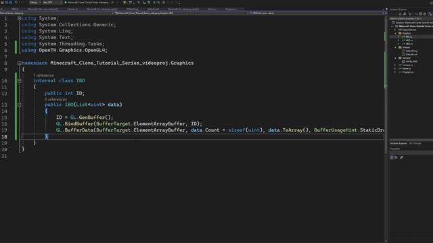Switch to the Game.cs editor tab
The image size is (433, 243).
click(212, 9)
